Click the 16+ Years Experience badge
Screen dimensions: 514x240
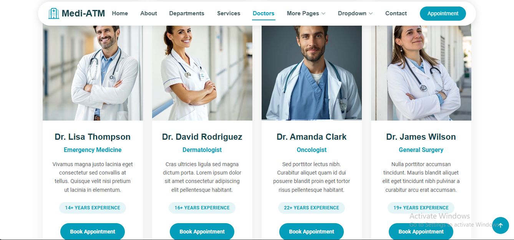point(202,208)
